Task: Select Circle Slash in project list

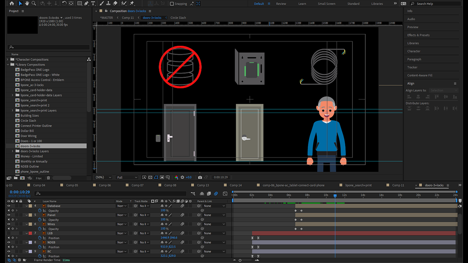Action: (x=28, y=121)
